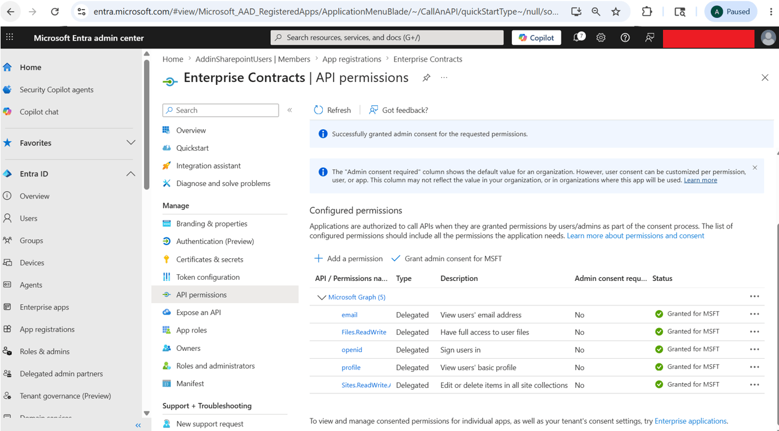This screenshot has width=779, height=431.
Task: Click the resource menu Search field
Action: pyautogui.click(x=221, y=110)
